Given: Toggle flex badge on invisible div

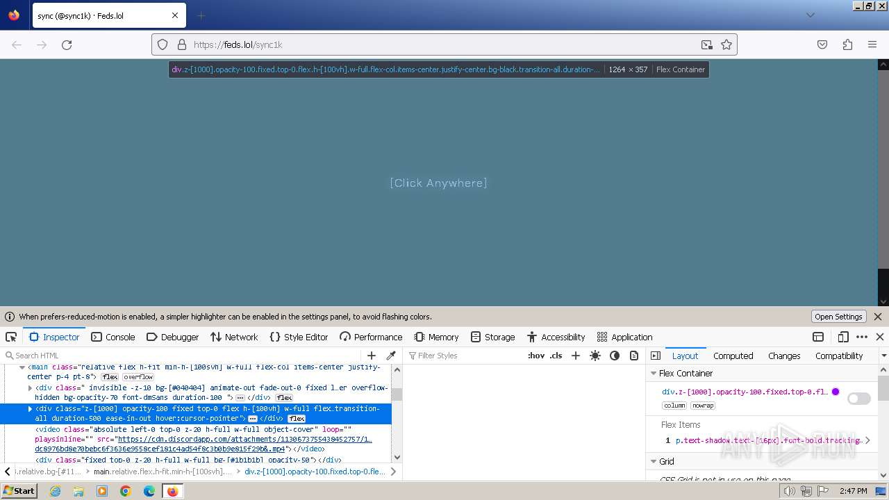Looking at the screenshot, I should (284, 398).
